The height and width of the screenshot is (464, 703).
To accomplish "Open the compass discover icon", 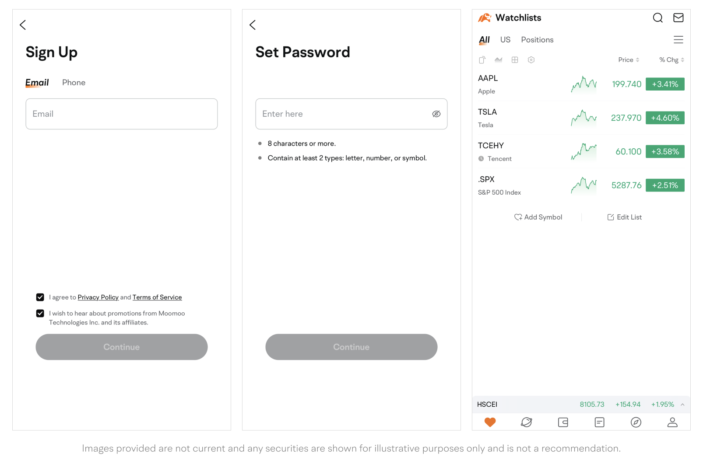I will pos(636,422).
